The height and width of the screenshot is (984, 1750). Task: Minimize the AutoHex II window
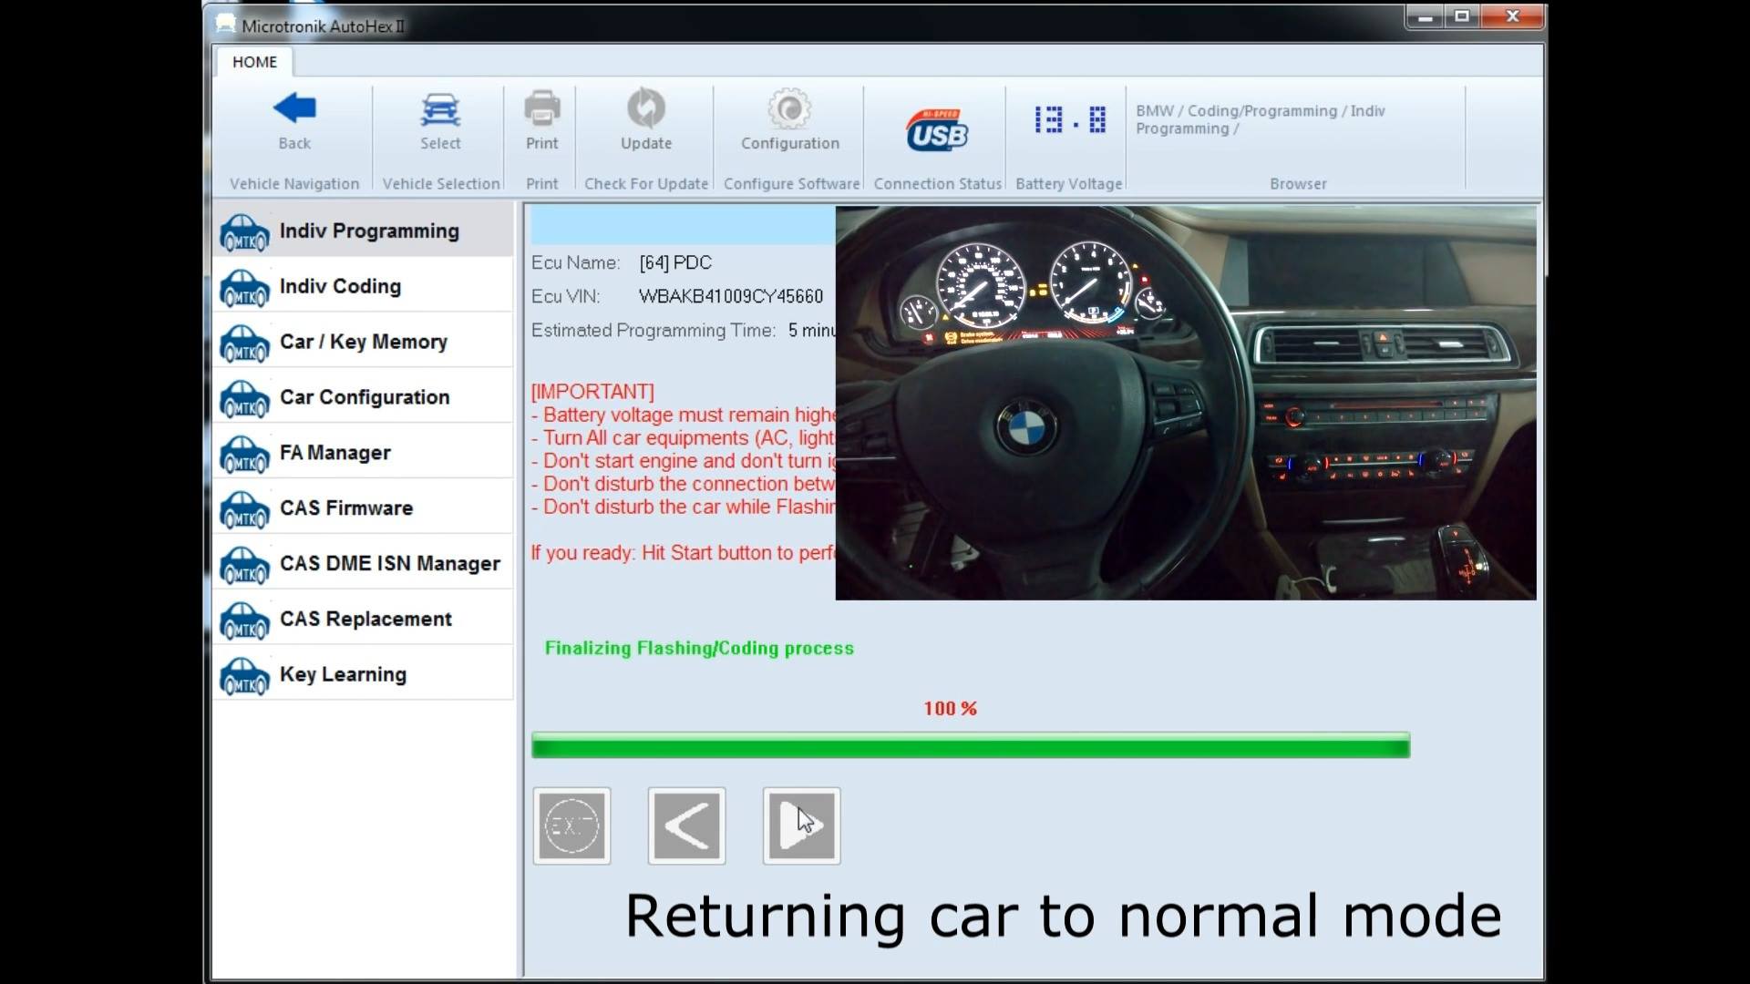[1425, 16]
